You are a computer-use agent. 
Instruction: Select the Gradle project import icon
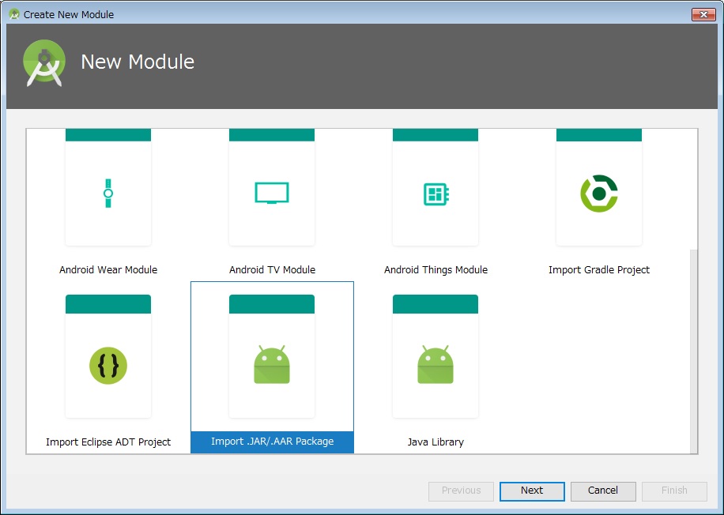pyautogui.click(x=599, y=194)
